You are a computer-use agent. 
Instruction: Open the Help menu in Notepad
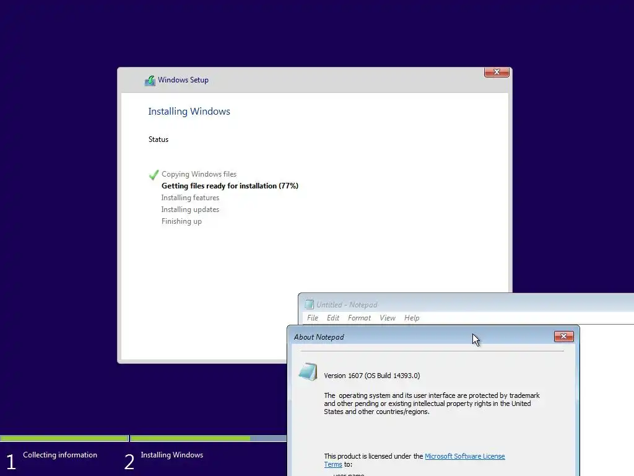[412, 318]
